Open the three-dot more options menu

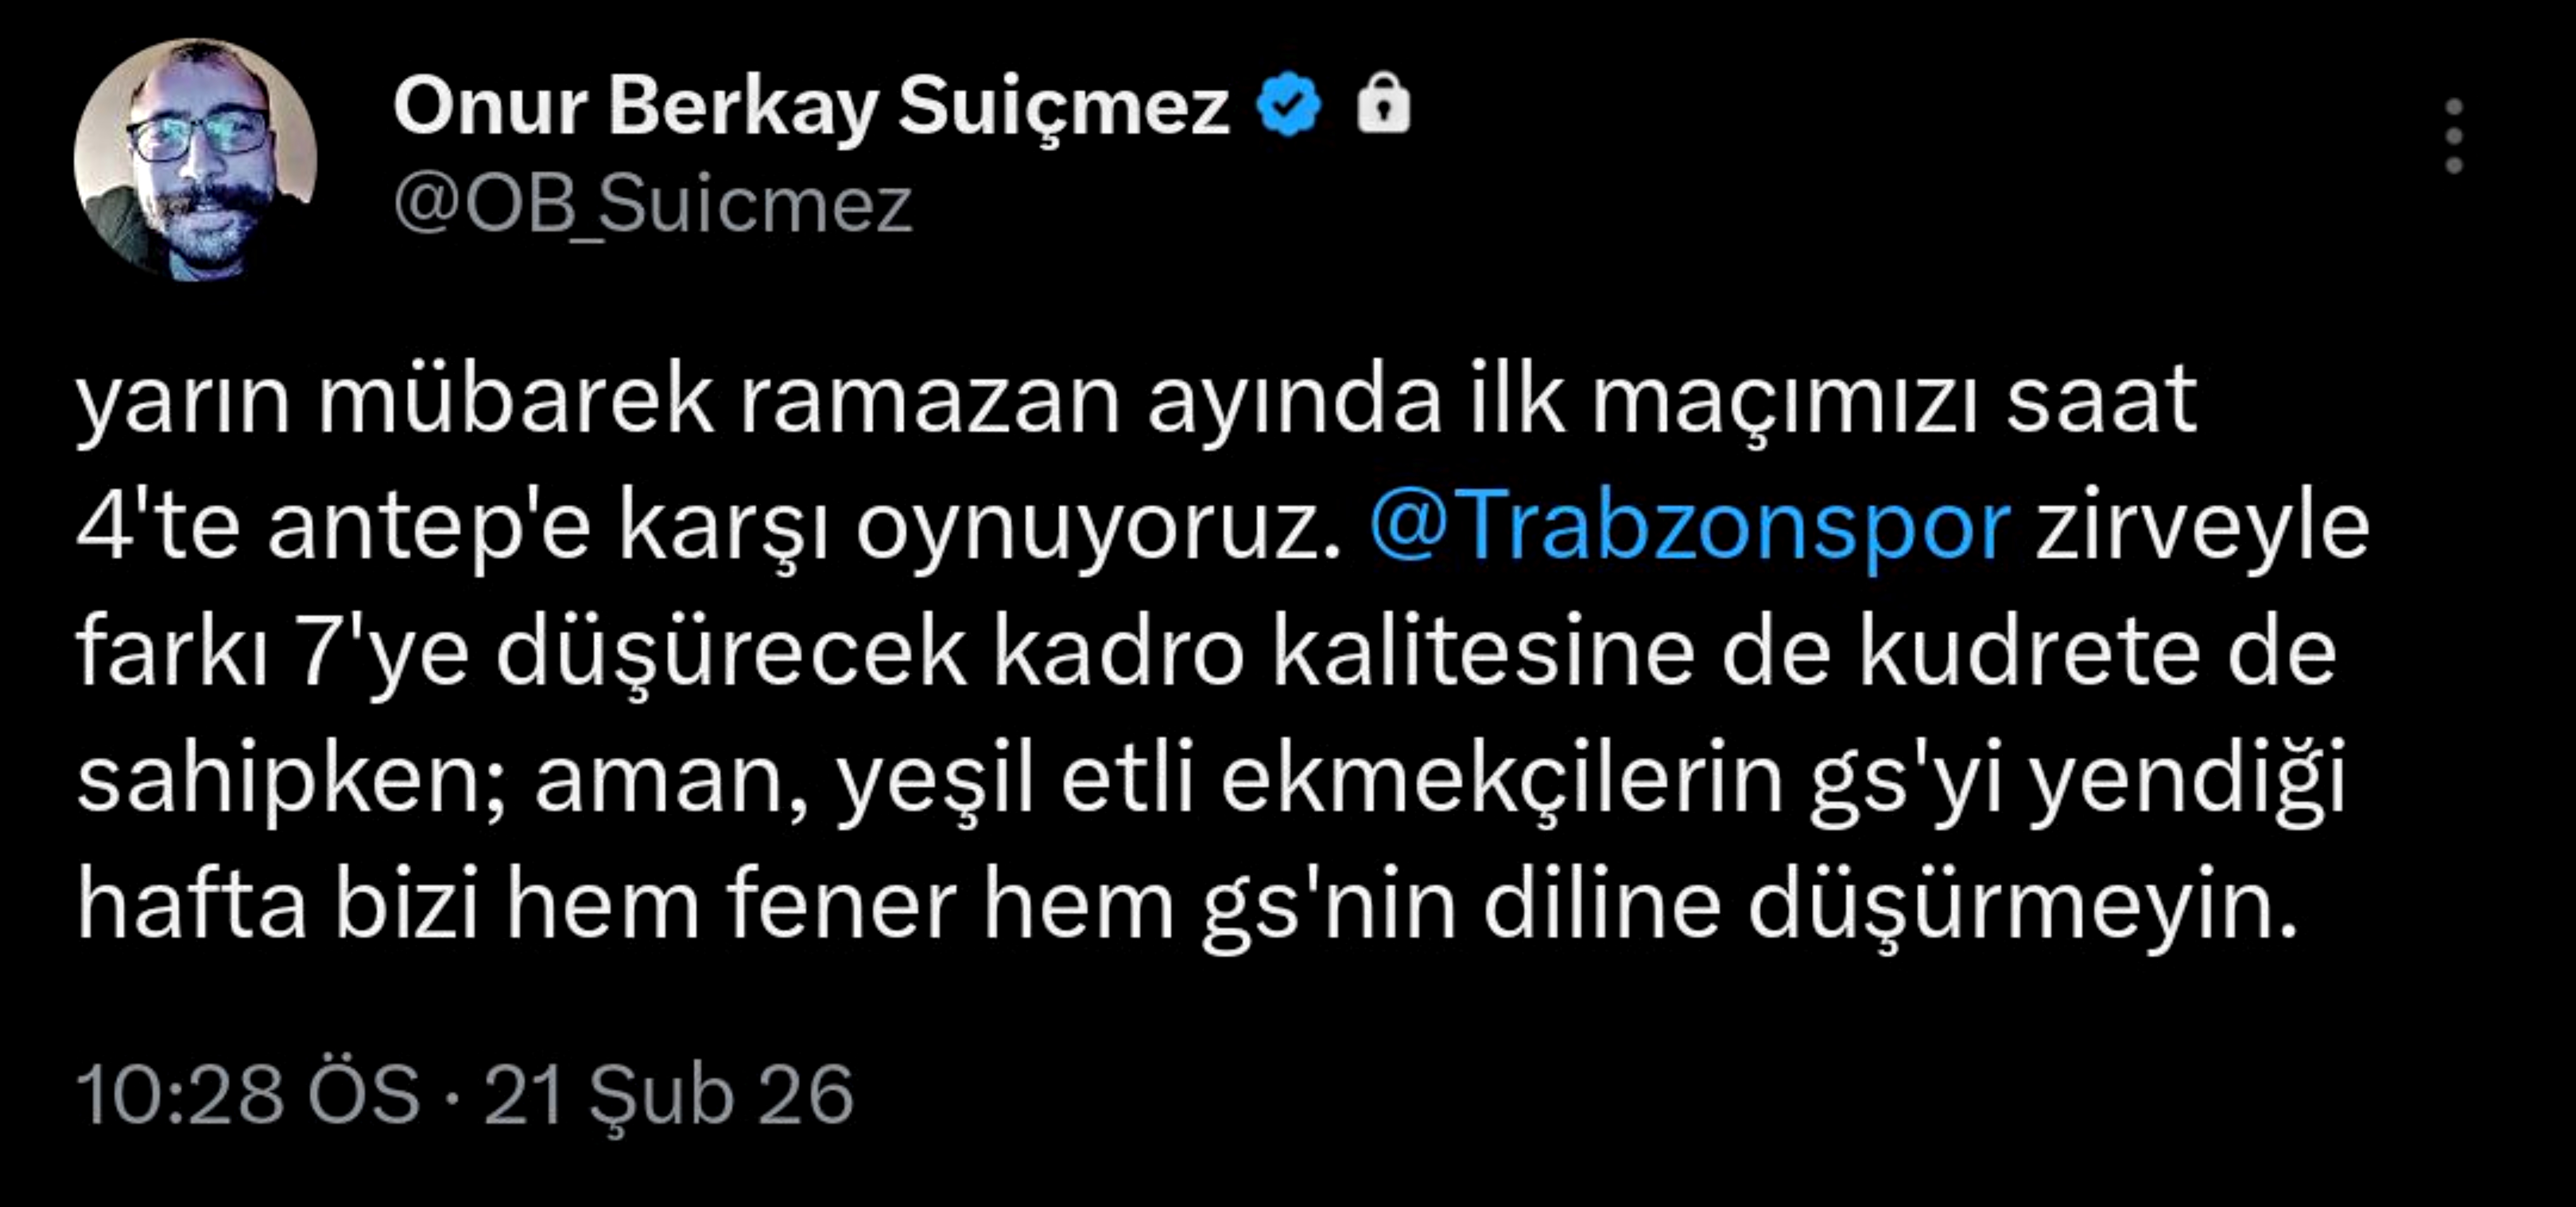tap(2453, 135)
